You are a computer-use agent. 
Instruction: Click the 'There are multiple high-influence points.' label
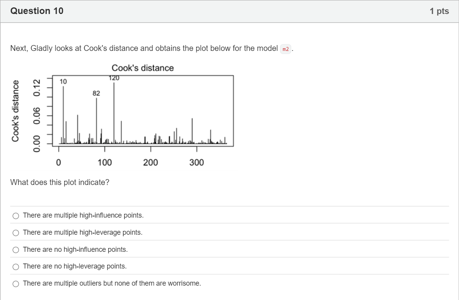[83, 215]
